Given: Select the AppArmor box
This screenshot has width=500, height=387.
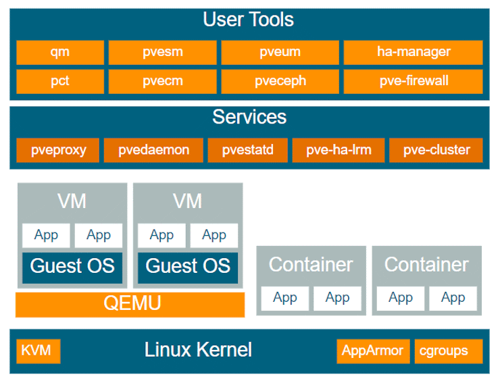Looking at the screenshot, I should (x=373, y=351).
